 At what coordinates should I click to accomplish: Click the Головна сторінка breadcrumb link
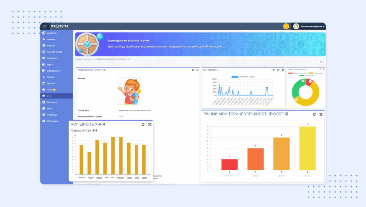point(83,59)
